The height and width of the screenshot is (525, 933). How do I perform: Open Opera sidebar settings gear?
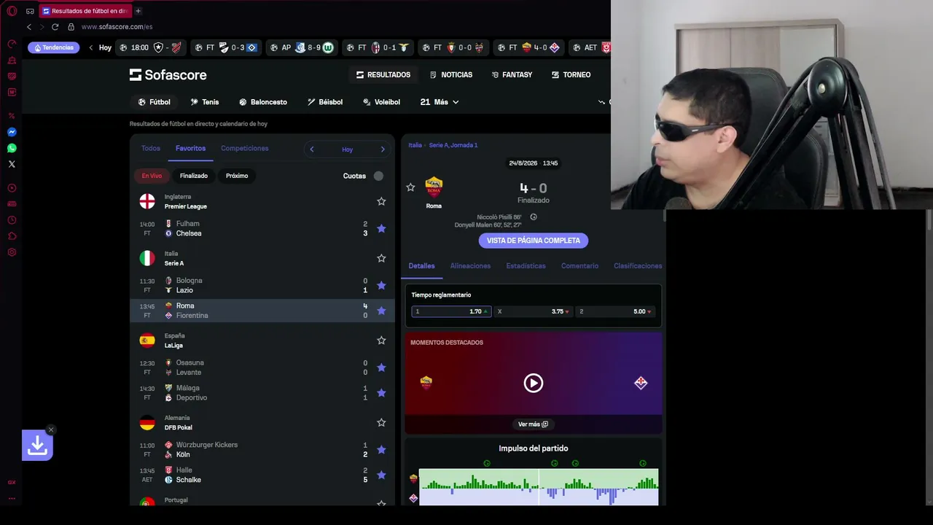click(12, 252)
